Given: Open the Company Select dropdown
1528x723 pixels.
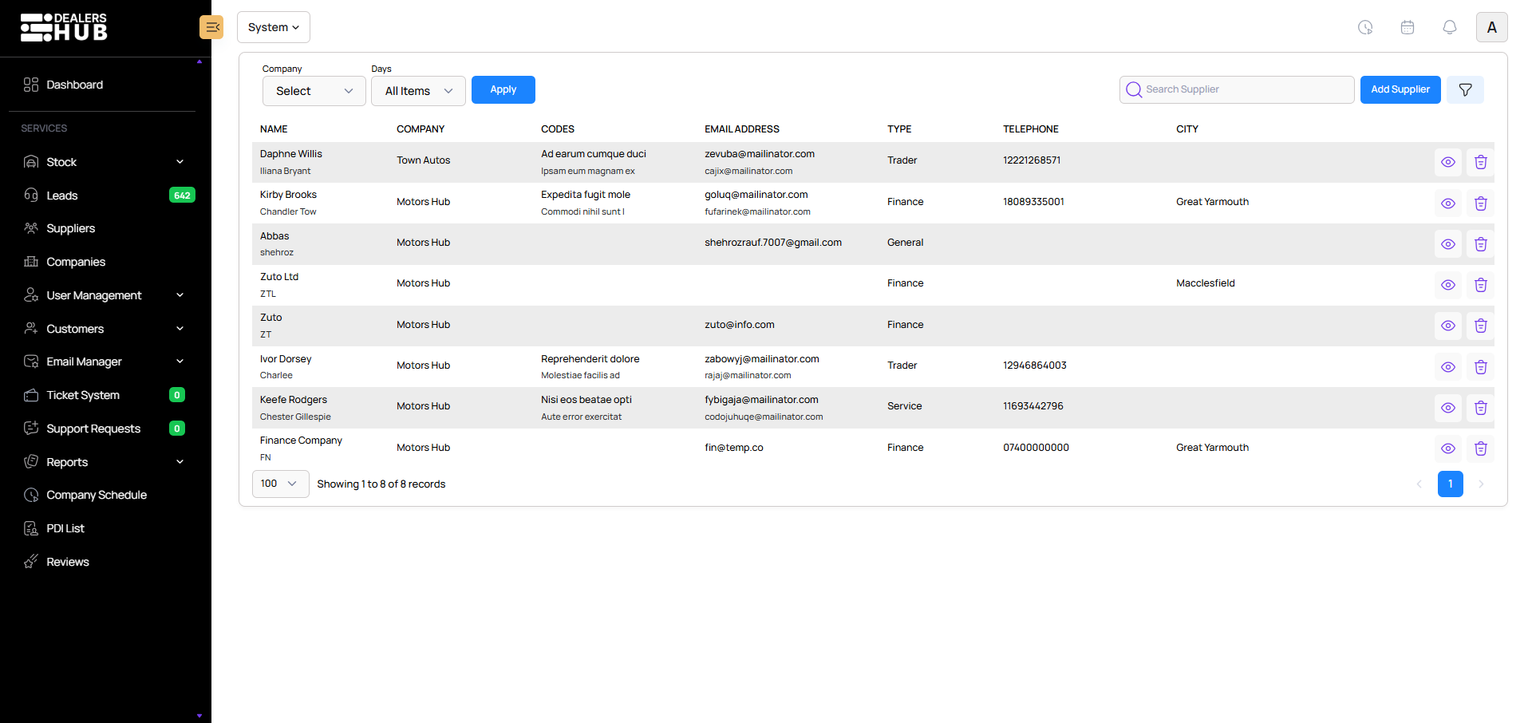Looking at the screenshot, I should [x=314, y=91].
